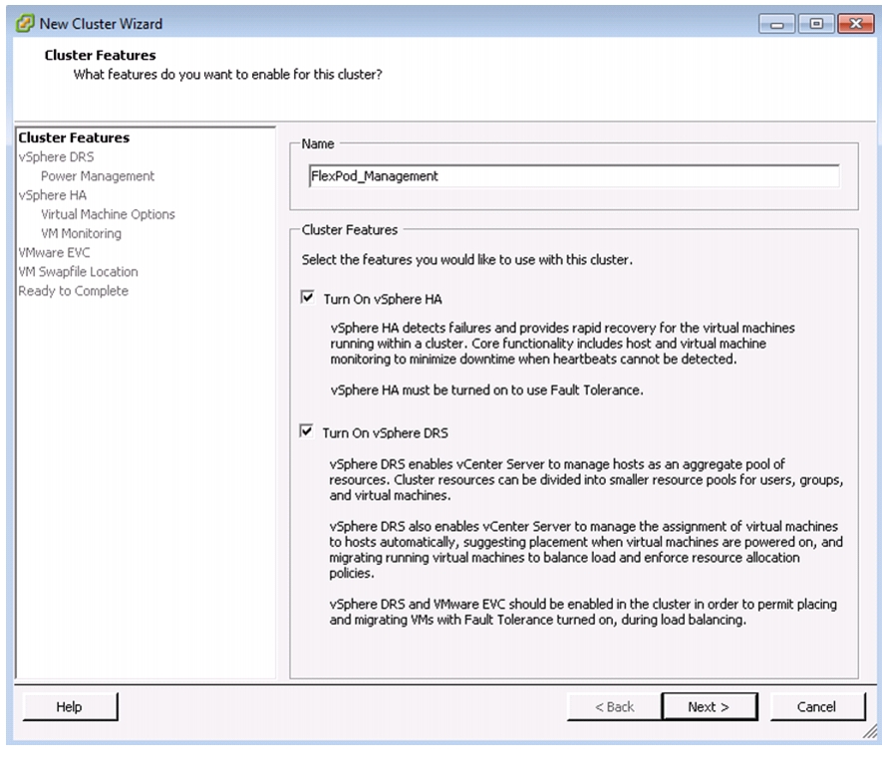
Task: Click 'Select the features you would like' text
Action: (466, 260)
